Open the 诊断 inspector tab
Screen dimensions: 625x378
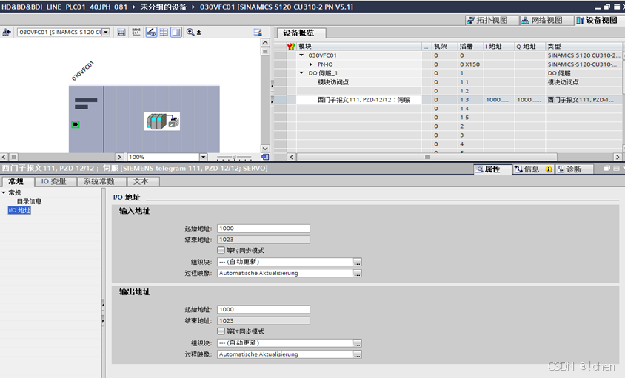(574, 169)
